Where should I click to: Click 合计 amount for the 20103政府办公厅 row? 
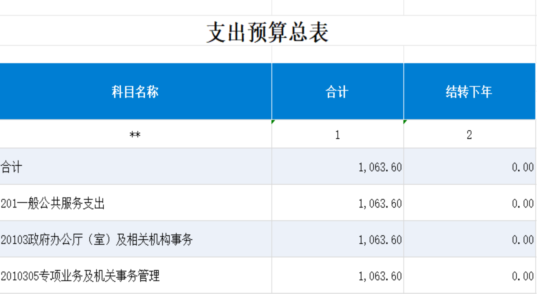[x=380, y=240]
